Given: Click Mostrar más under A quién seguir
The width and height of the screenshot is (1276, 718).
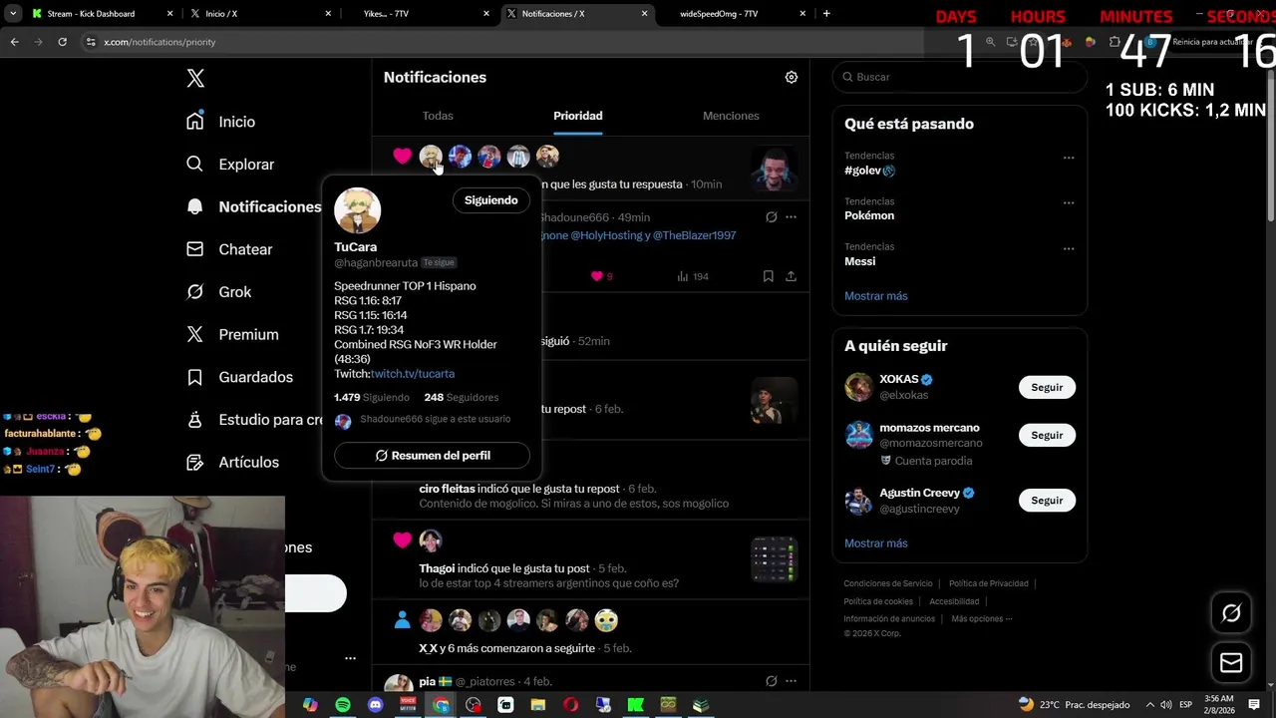Looking at the screenshot, I should click(x=876, y=543).
